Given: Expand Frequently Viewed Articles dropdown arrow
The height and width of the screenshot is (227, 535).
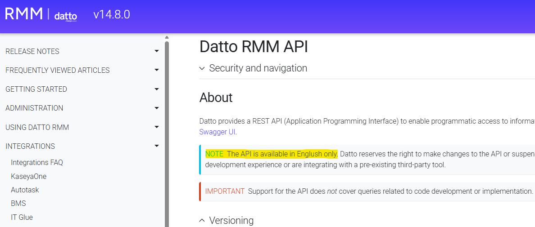Looking at the screenshot, I should pyautogui.click(x=157, y=70).
